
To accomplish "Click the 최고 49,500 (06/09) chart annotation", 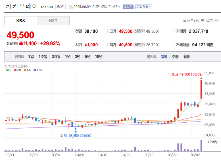I will (x=187, y=74).
